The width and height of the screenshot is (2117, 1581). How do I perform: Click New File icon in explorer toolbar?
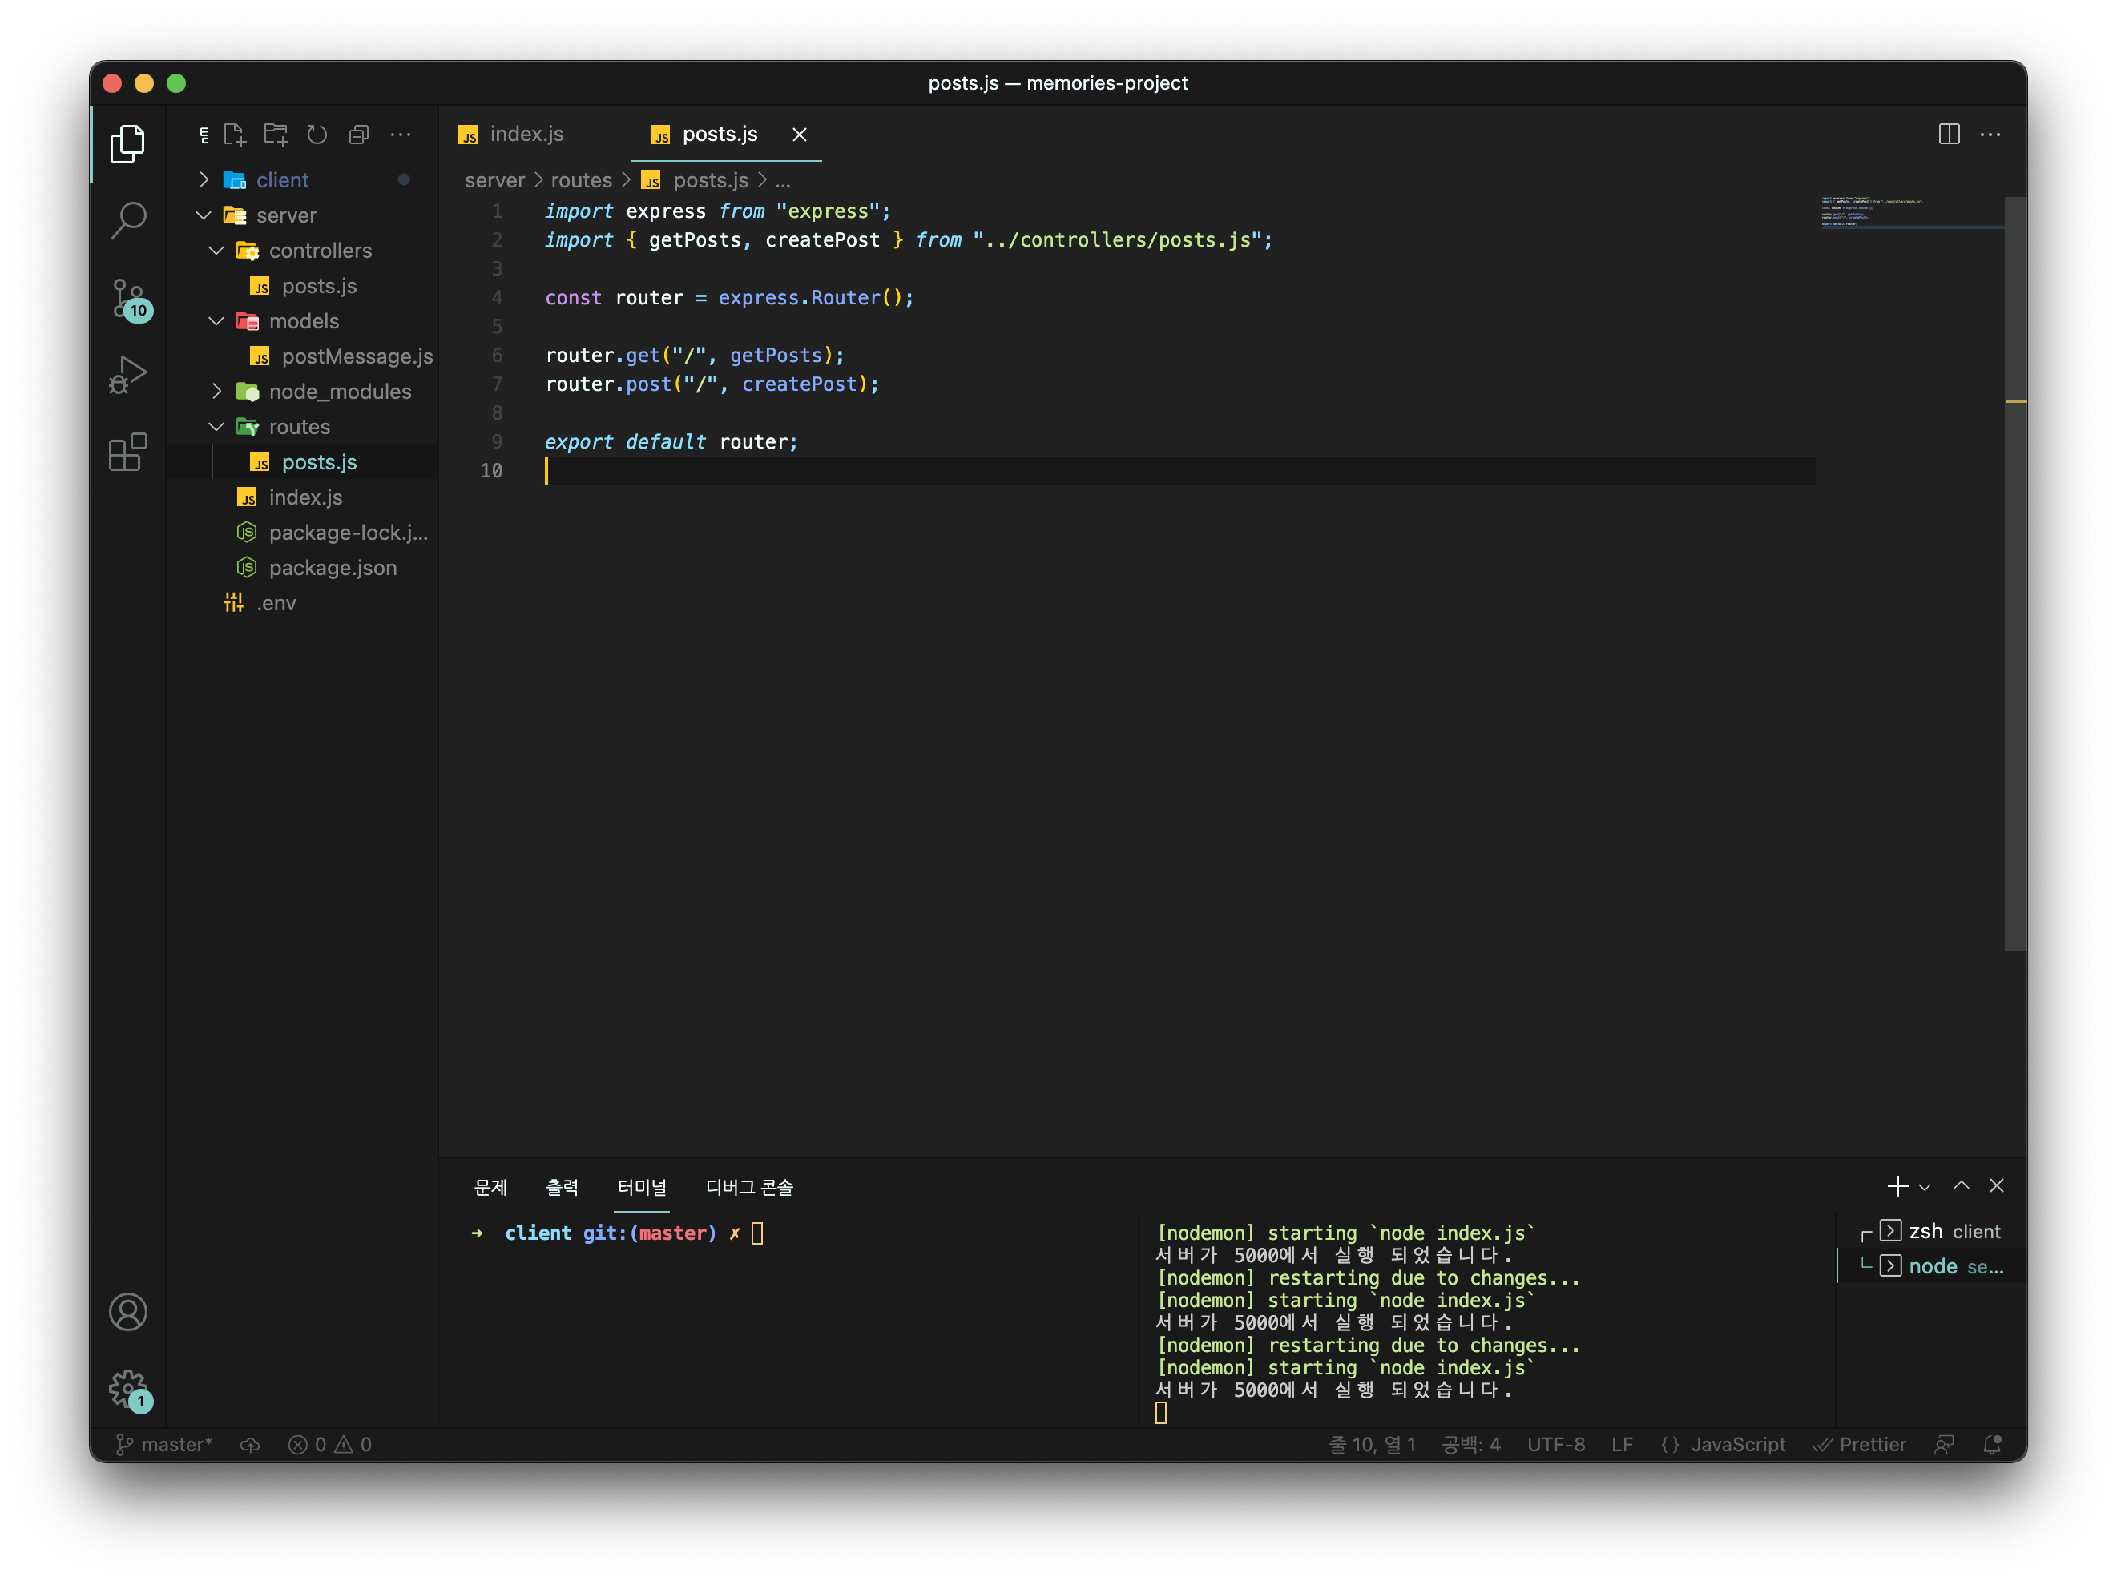(x=235, y=135)
